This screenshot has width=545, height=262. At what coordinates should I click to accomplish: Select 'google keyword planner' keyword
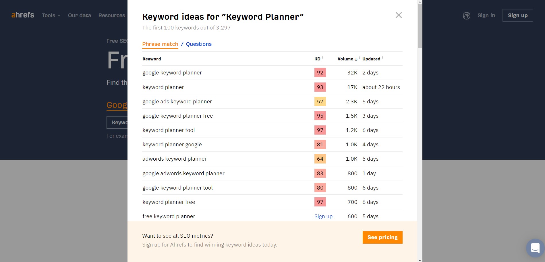tap(172, 73)
